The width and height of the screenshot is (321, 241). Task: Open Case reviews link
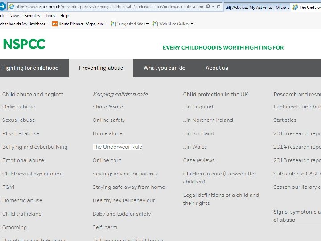[199, 160]
